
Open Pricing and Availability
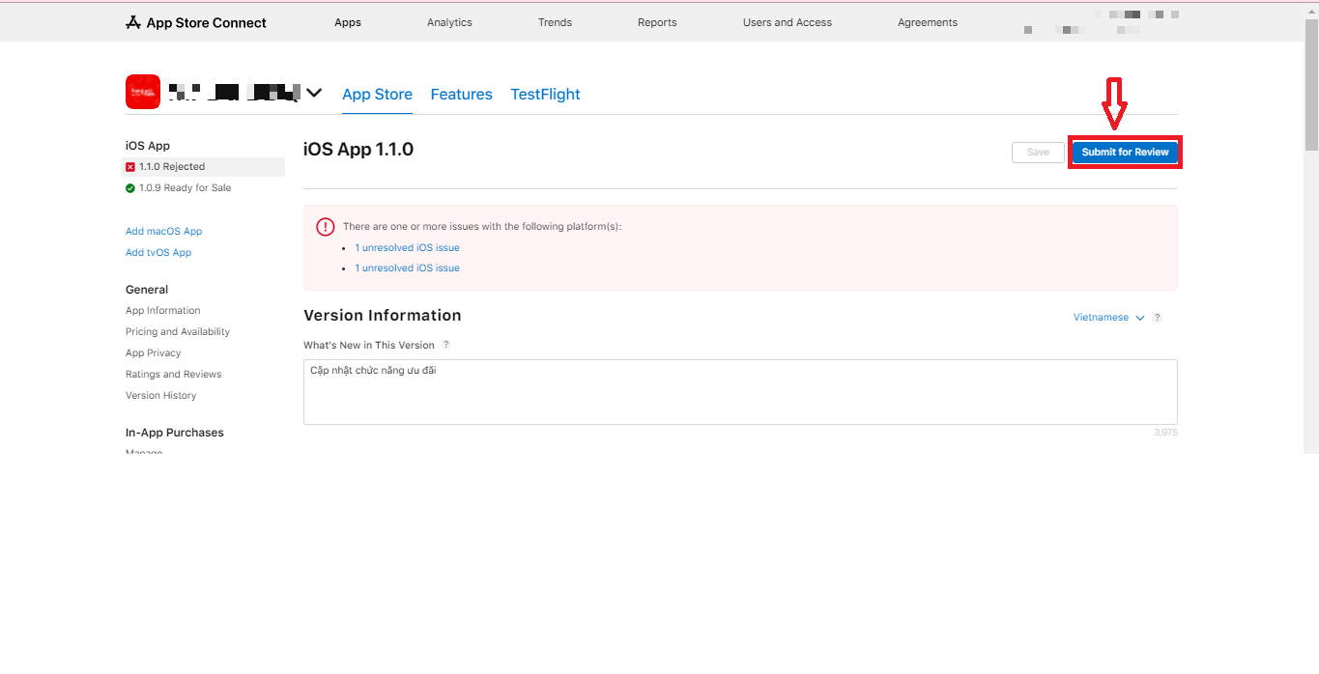click(x=178, y=332)
